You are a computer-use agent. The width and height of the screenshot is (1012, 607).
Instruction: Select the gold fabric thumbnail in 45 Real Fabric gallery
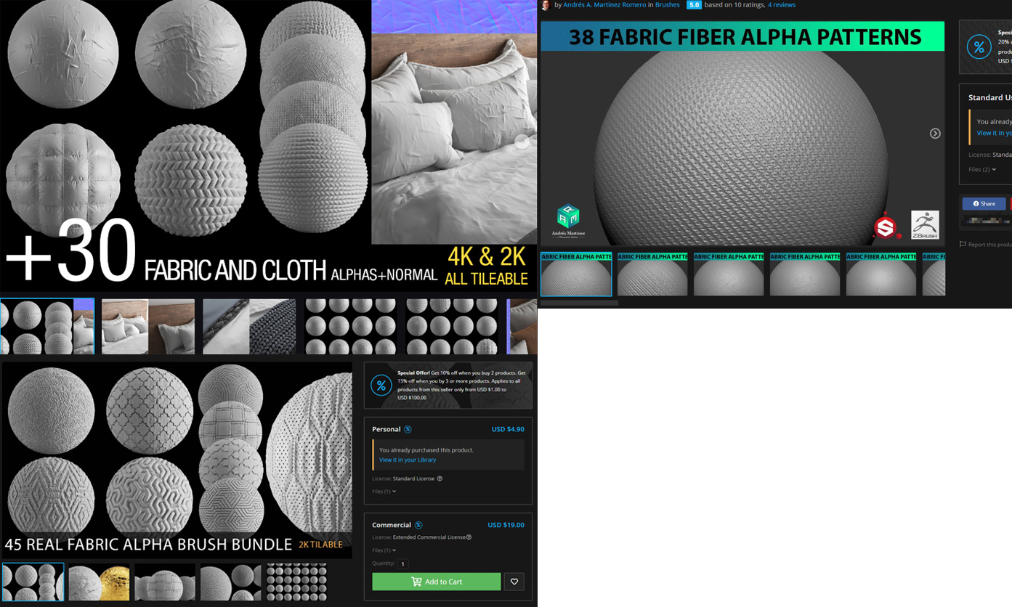coord(99,582)
